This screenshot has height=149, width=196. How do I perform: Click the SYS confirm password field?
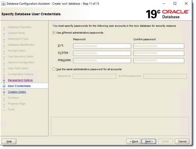pyautogui.click(x=159, y=46)
